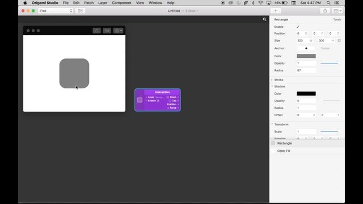Toggle the viewer layout button in toolbar

pos(80,11)
